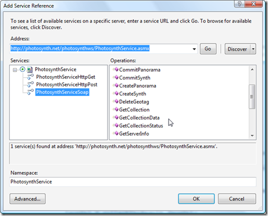Screen dimensions: 268x216
Task: Select the GetServerInfo operation
Action: pyautogui.click(x=134, y=134)
